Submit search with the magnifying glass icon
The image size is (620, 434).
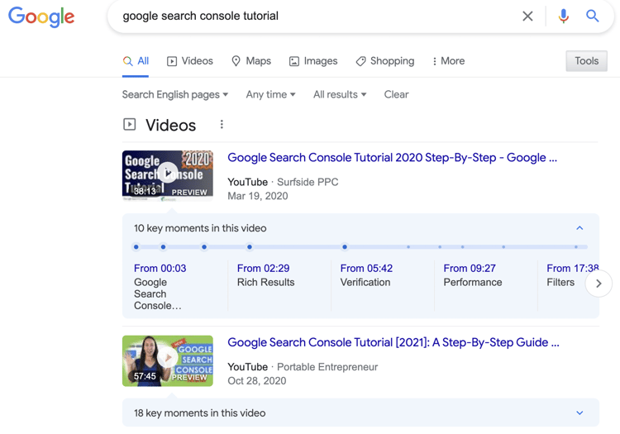point(593,17)
